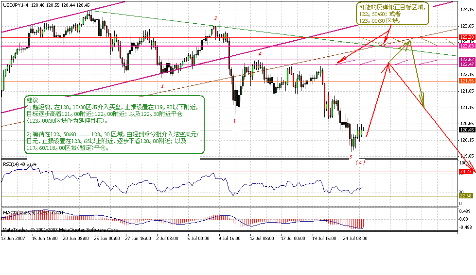The width and height of the screenshot is (476, 275).
Task: Click the 25 Jun 00:00 time label
Action: pyautogui.click(x=107, y=238)
